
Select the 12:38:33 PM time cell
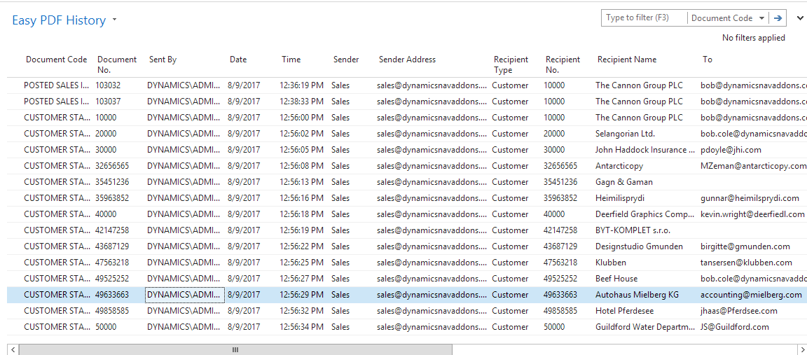pyautogui.click(x=301, y=102)
